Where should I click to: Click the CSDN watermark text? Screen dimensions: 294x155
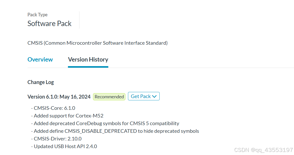[242, 150]
